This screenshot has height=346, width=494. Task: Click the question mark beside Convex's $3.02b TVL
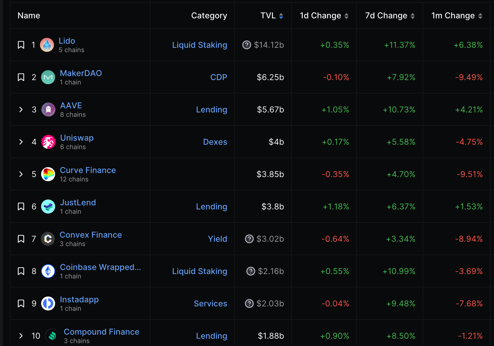click(x=249, y=239)
